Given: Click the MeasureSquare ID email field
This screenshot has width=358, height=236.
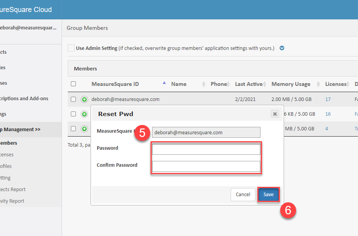Looking at the screenshot, I should click(206, 132).
